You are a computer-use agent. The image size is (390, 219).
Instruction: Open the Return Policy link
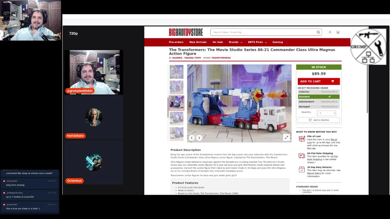click(314, 173)
